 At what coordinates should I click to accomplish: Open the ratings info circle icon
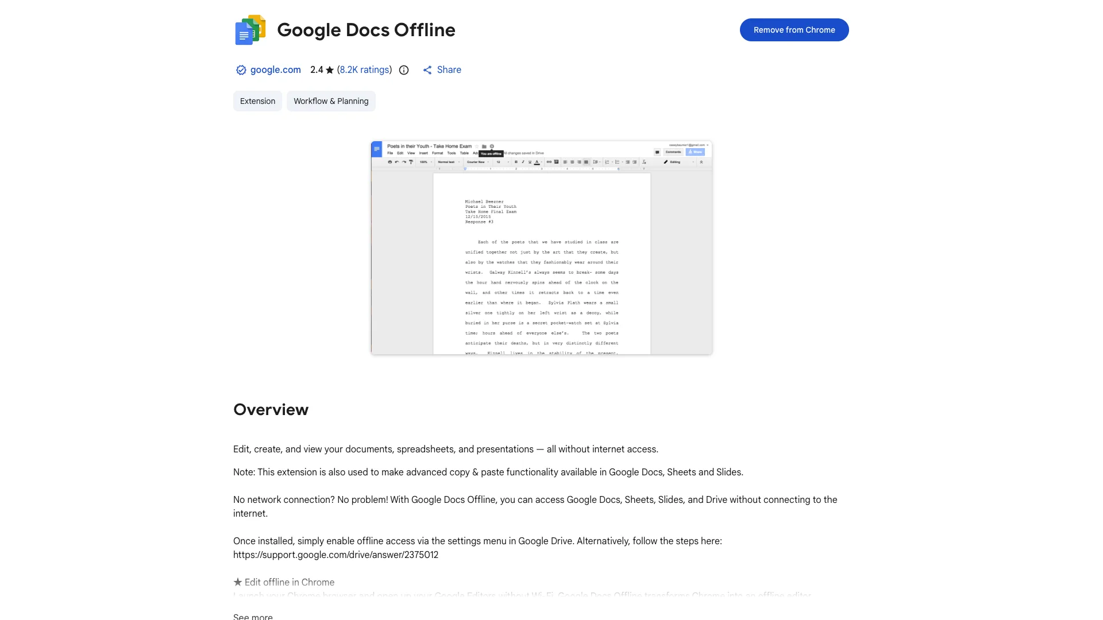(x=404, y=70)
